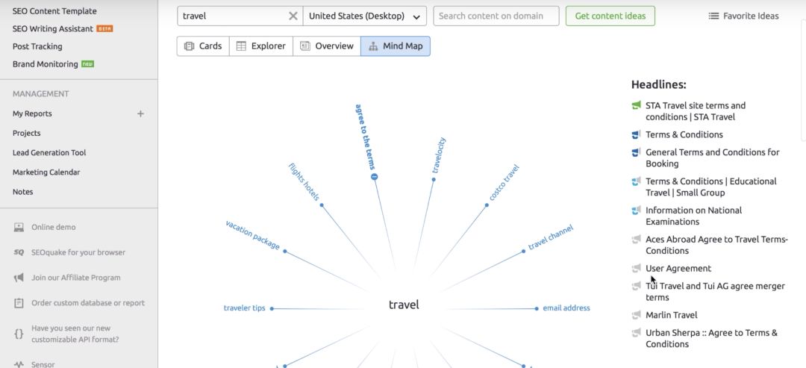Select the travel channel node
This screenshot has height=368, width=806.
point(551,237)
